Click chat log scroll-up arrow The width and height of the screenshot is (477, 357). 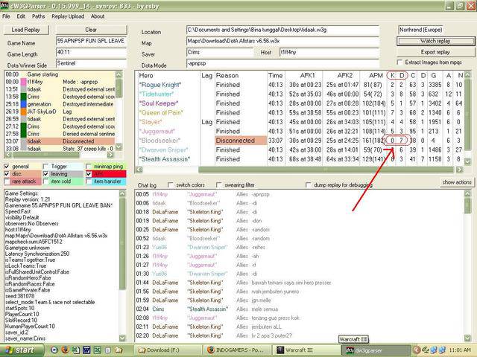click(x=468, y=193)
